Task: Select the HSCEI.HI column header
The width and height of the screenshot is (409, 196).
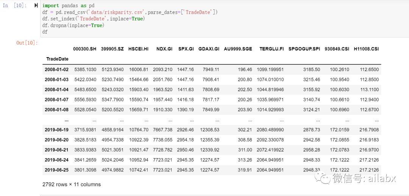Action: pos(138,49)
